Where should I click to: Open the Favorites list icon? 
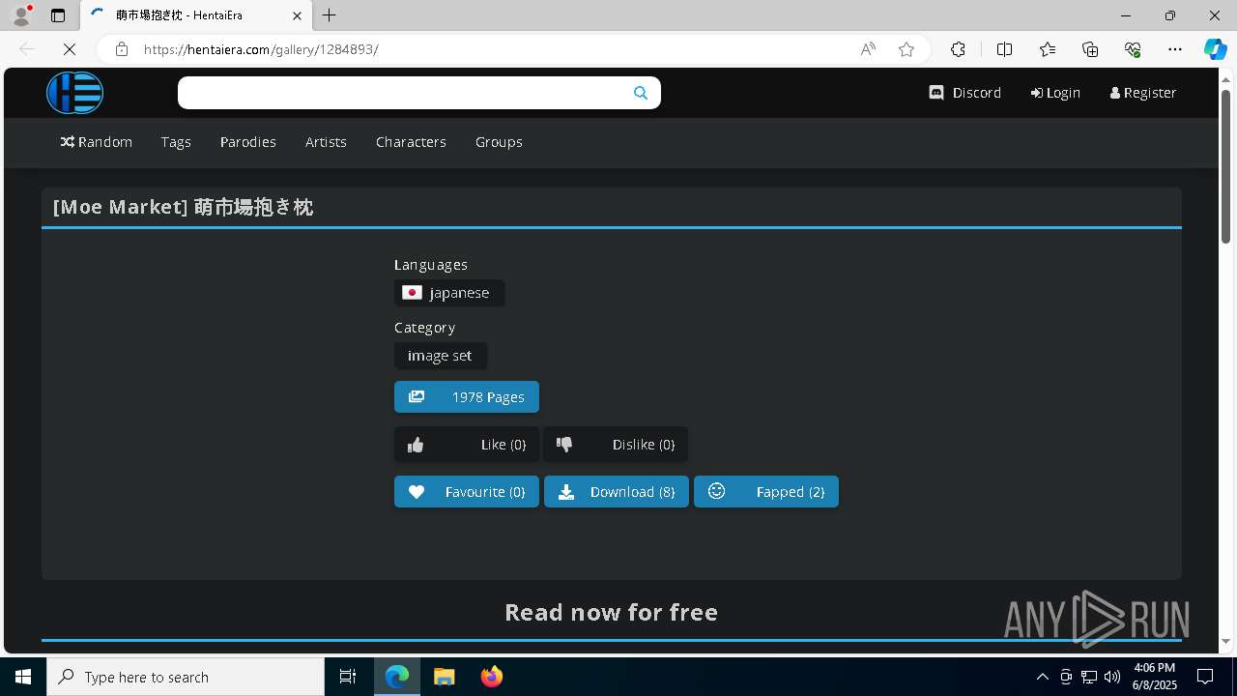(1048, 49)
